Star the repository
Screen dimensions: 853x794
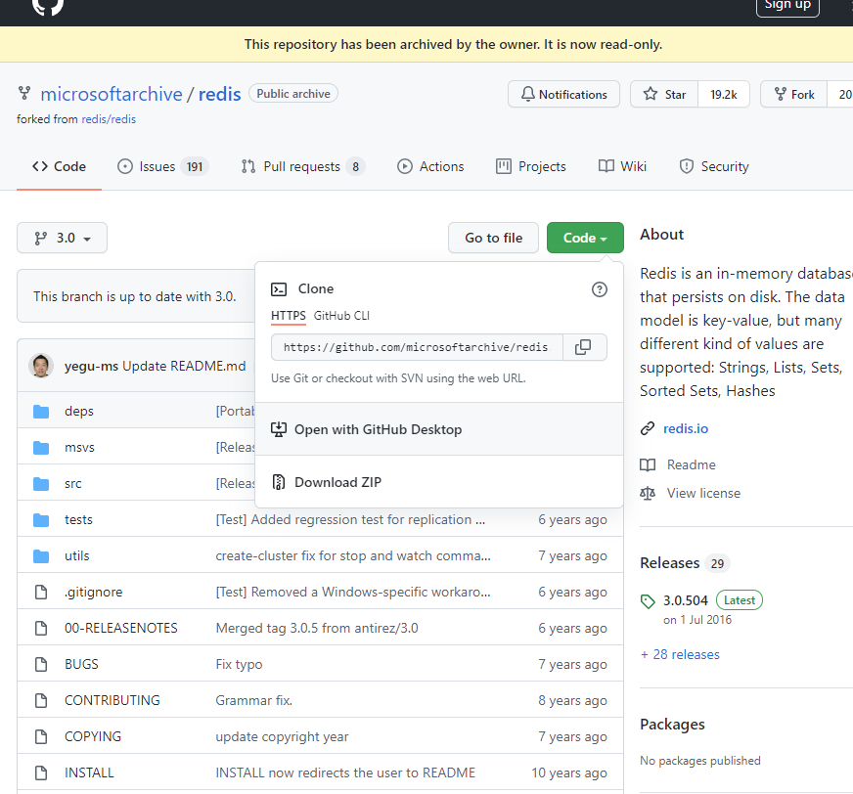(664, 94)
